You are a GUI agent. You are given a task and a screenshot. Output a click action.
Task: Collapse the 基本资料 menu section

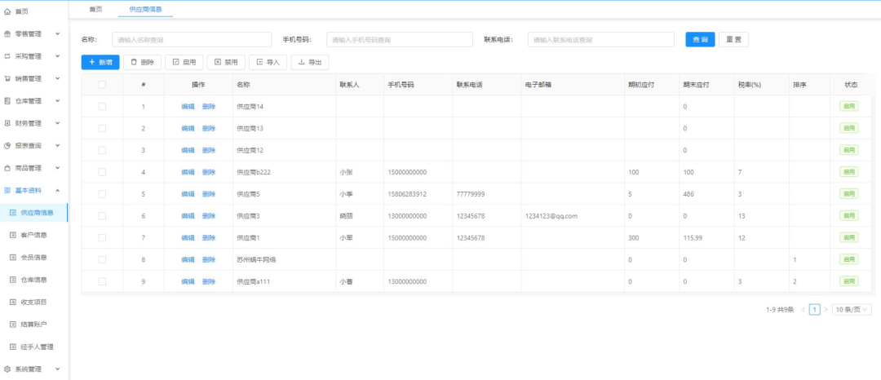pyautogui.click(x=57, y=190)
